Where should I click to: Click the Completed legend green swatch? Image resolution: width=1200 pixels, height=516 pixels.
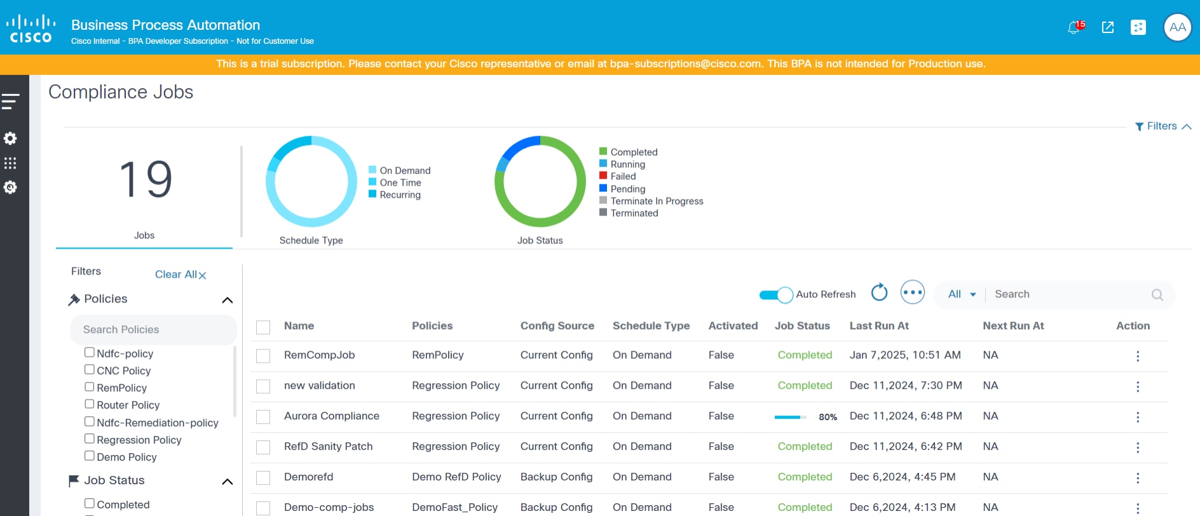(x=603, y=151)
